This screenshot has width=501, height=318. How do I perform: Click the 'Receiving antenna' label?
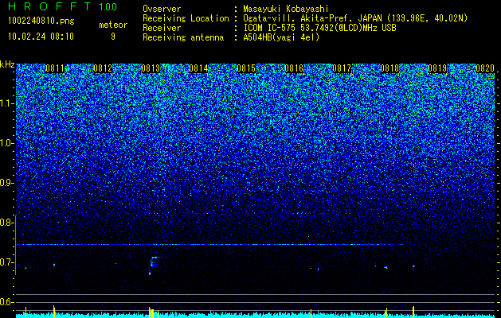(x=183, y=37)
